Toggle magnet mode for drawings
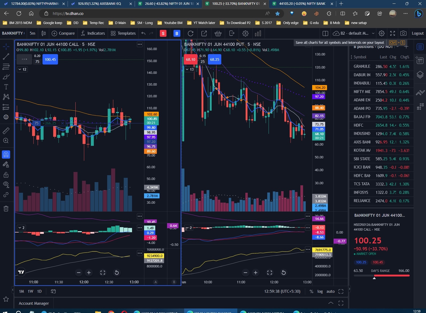 click(6, 154)
